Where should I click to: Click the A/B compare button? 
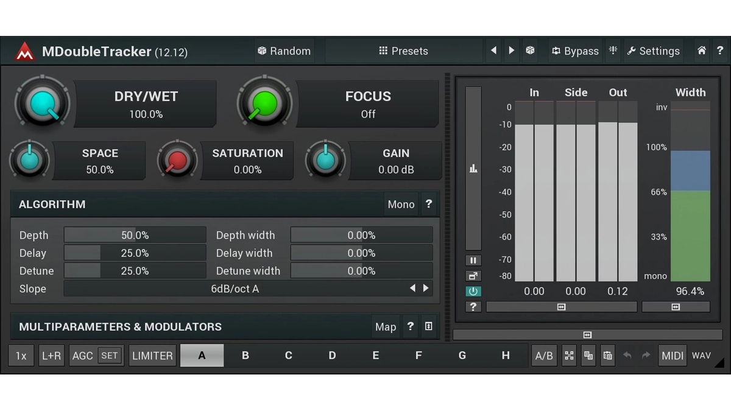[544, 356]
